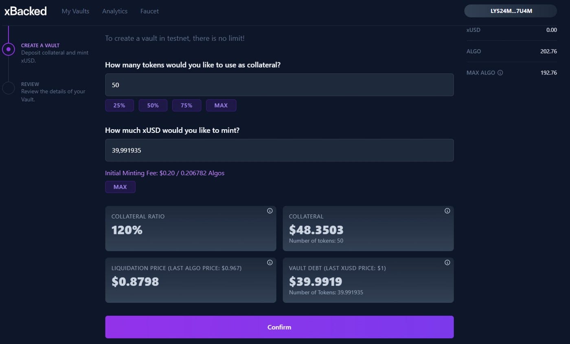Click the Vault Debt info icon
The image size is (570, 344).
[x=447, y=262]
